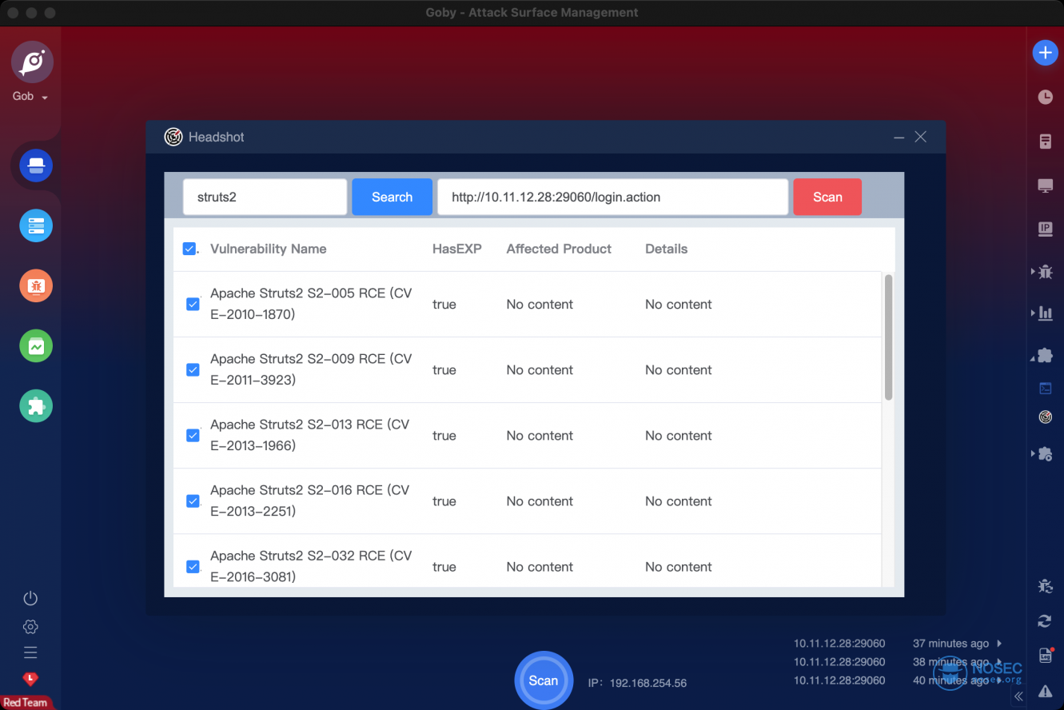Click the Headshot radar title icon
Screen dimensions: 1064x710
click(x=173, y=137)
